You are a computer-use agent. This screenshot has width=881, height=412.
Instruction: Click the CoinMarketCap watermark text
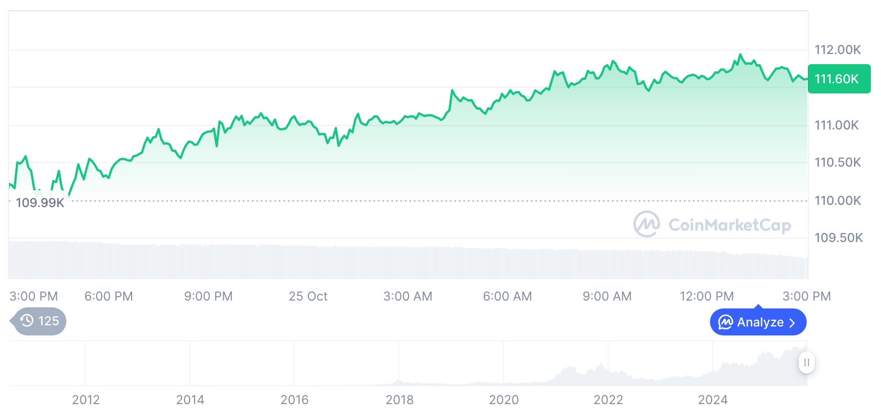pyautogui.click(x=729, y=225)
